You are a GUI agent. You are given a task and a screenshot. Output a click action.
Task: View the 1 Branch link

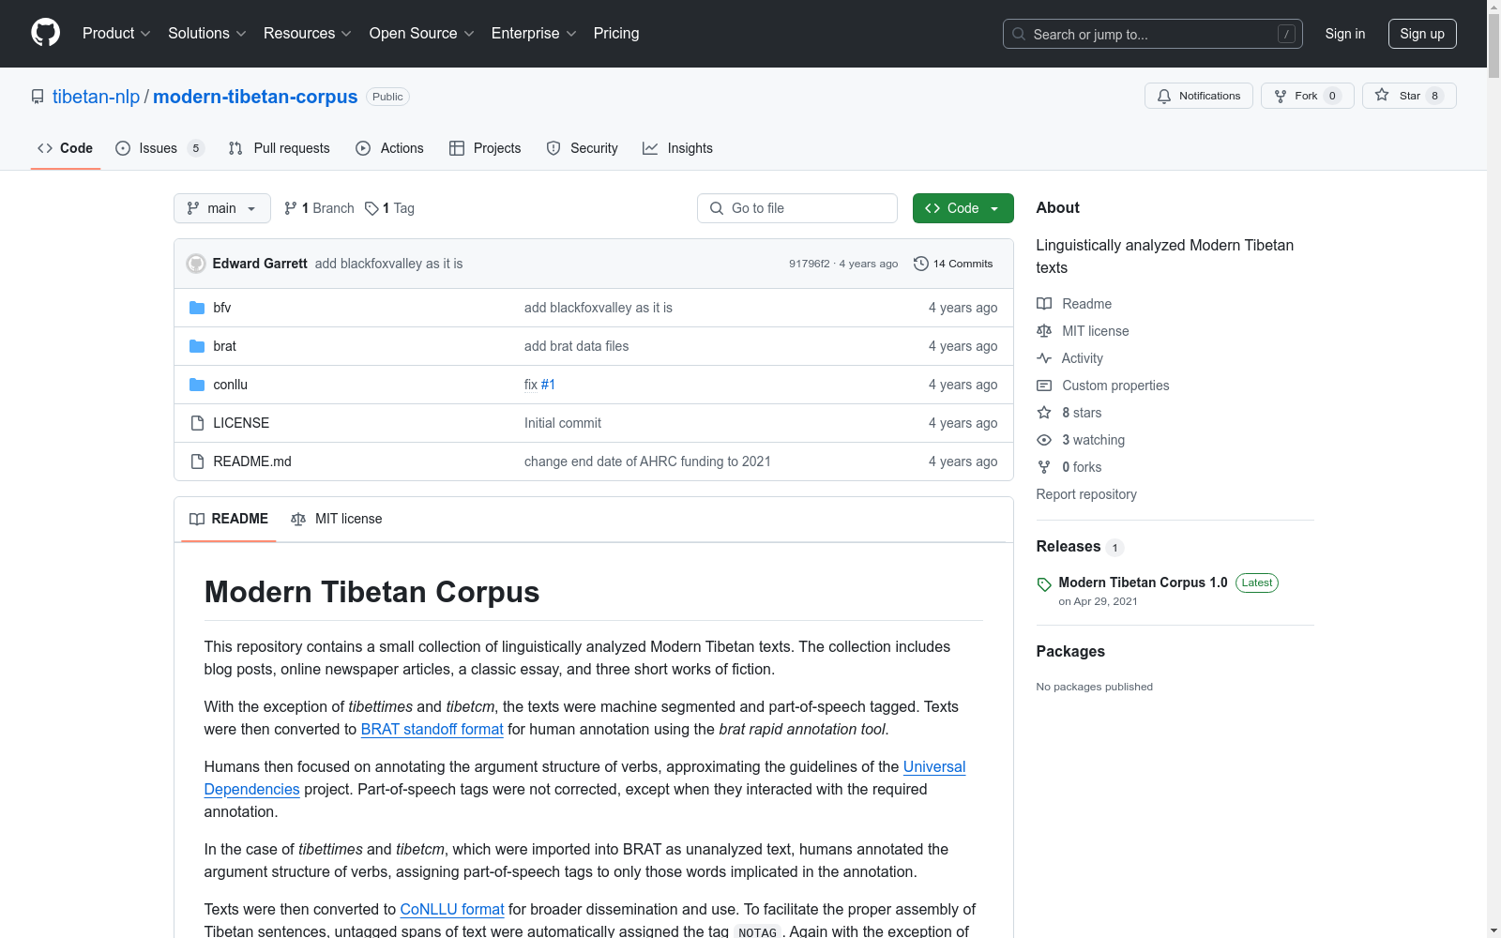coord(319,208)
